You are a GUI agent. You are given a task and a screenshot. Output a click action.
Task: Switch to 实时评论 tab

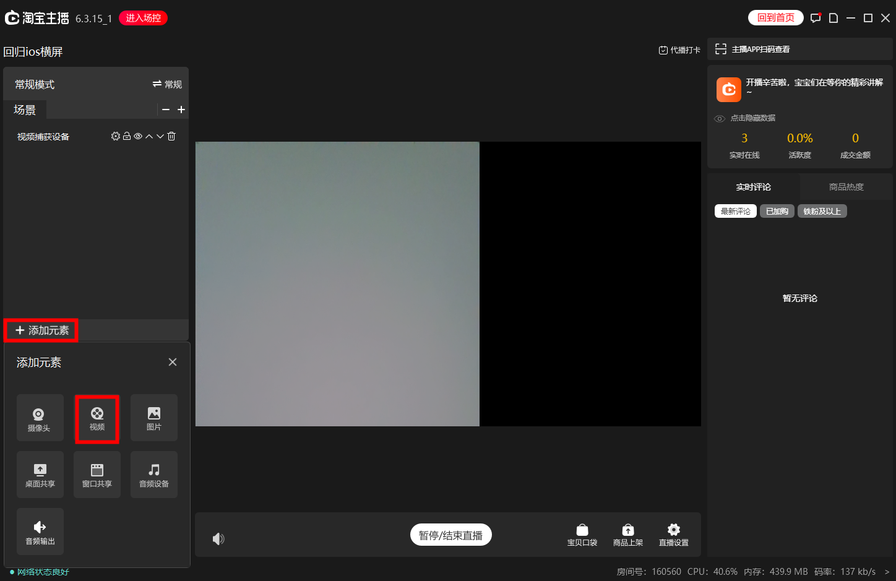coord(754,187)
